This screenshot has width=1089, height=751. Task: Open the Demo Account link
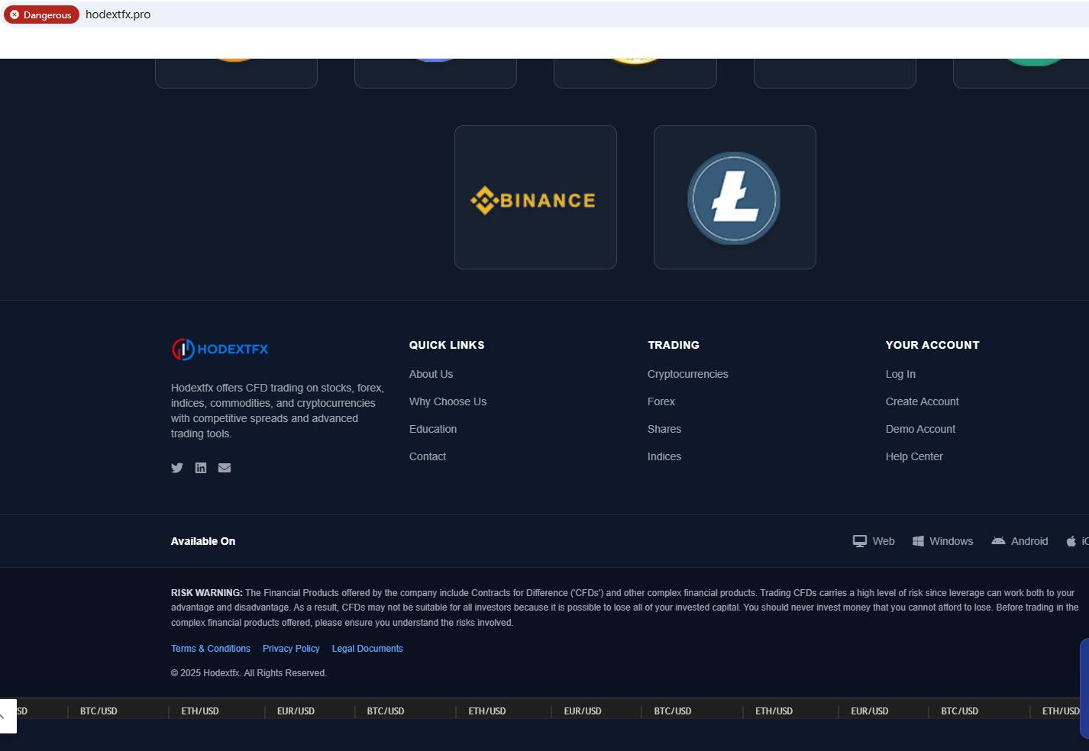pos(920,429)
